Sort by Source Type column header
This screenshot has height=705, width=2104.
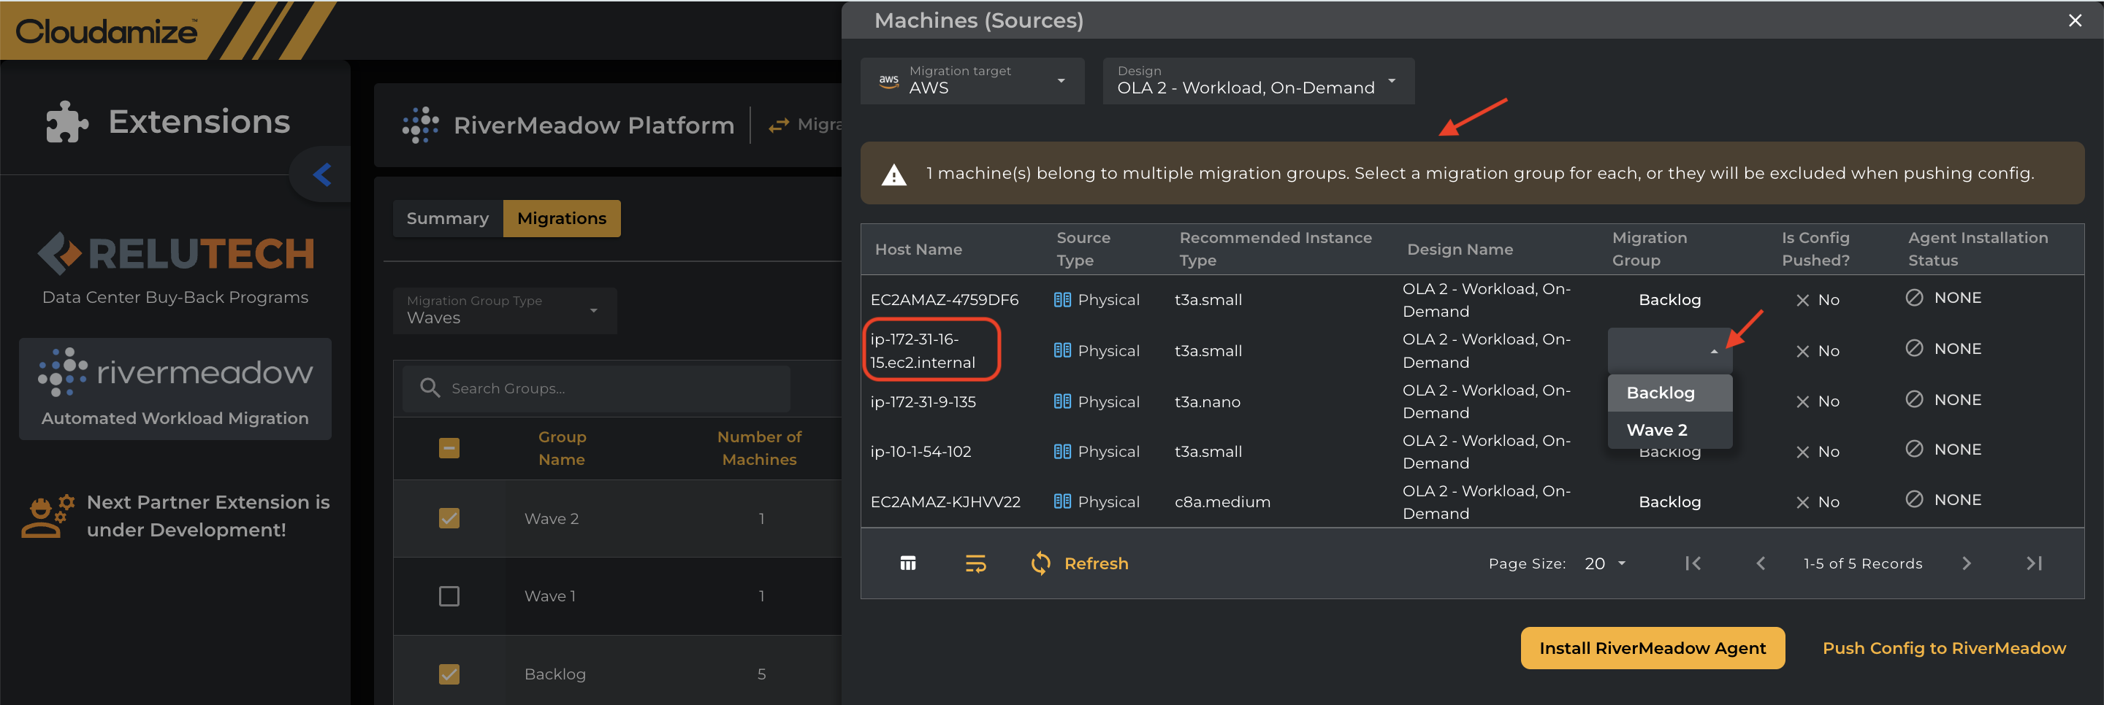[1083, 249]
